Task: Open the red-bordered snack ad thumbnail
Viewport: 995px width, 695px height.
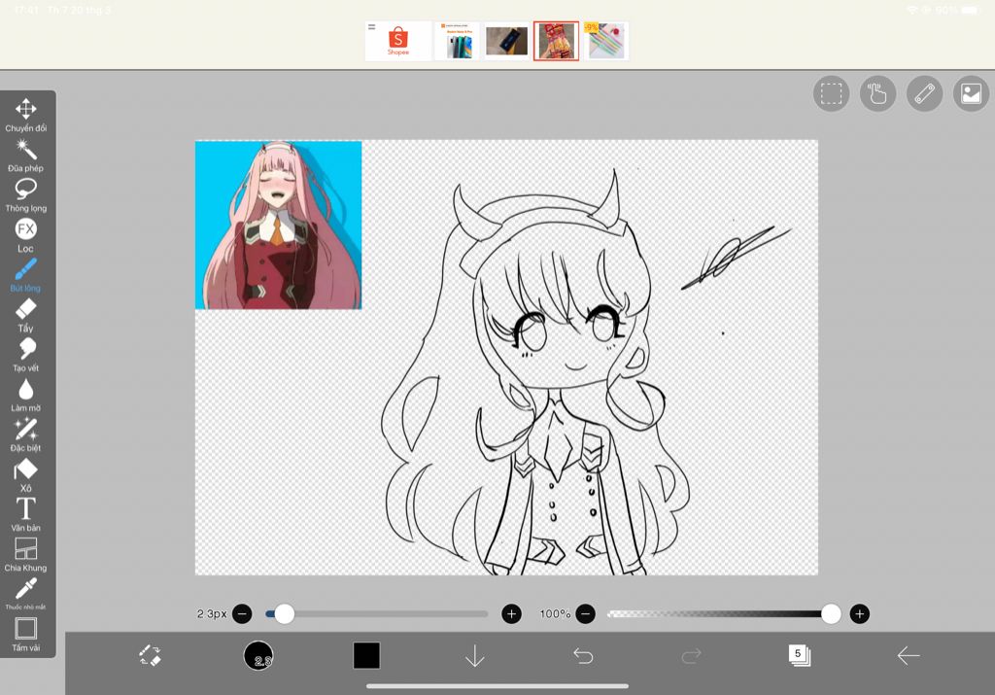Action: coord(556,41)
